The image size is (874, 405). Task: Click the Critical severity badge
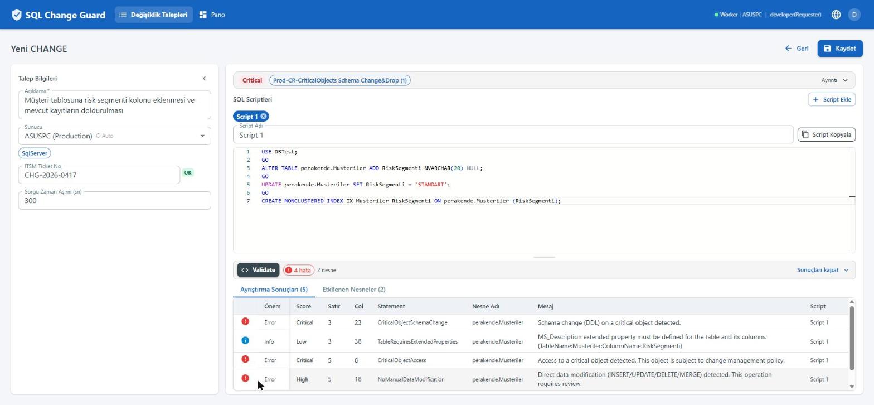pos(252,80)
